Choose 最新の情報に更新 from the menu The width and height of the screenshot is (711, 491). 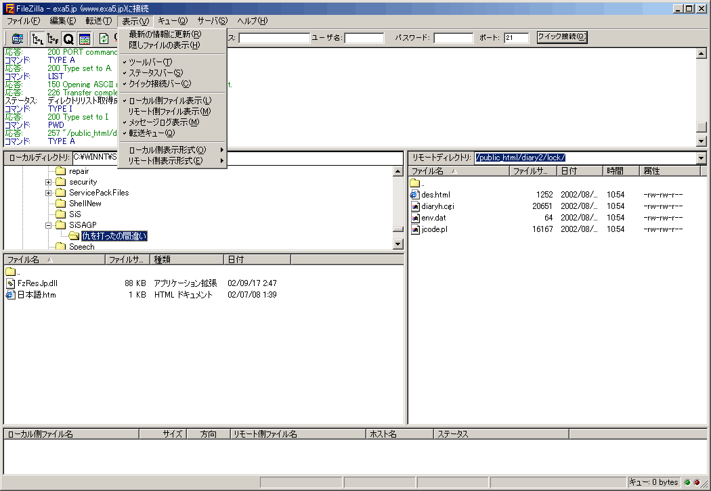[172, 34]
